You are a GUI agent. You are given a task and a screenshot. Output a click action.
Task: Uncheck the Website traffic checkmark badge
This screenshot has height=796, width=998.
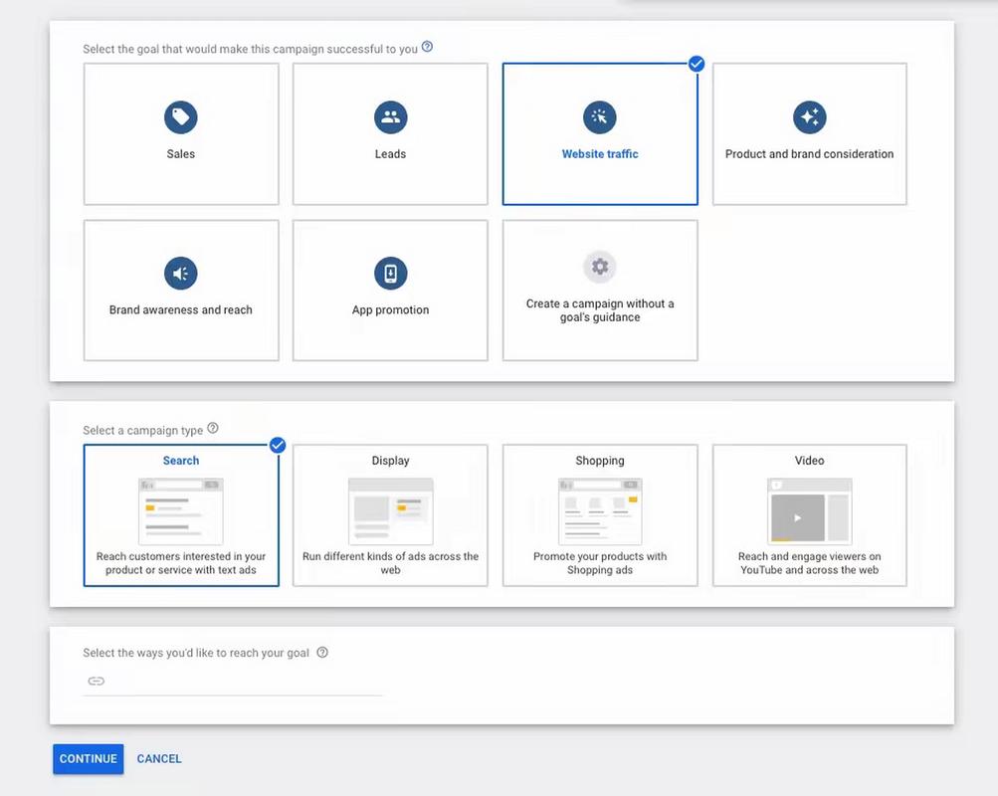pyautogui.click(x=697, y=64)
